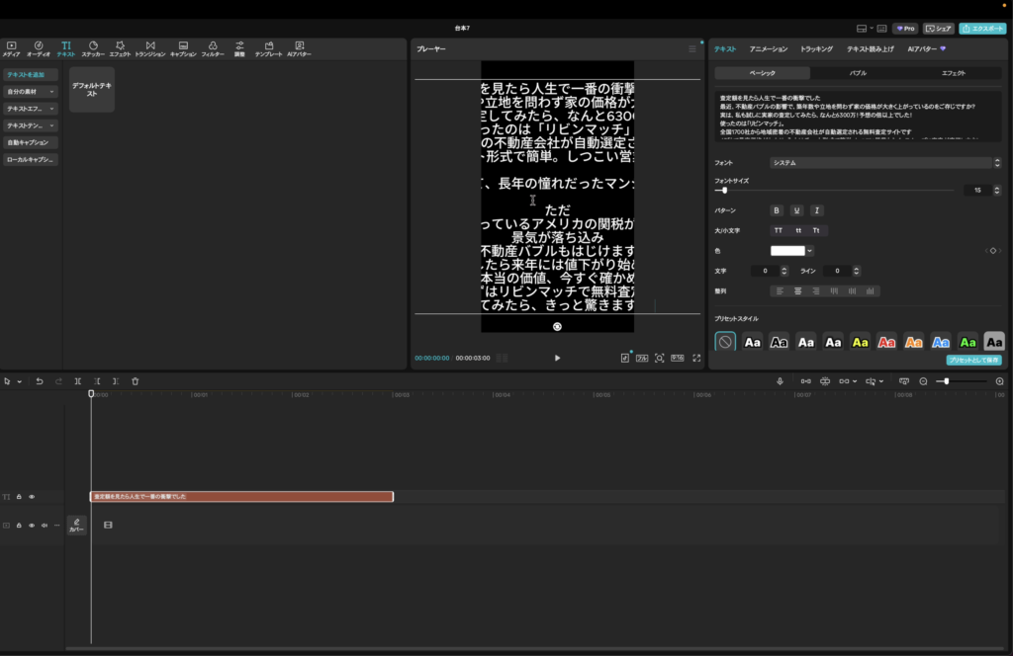Toggle visibility eye of the main video track
The image size is (1013, 656).
tap(32, 525)
